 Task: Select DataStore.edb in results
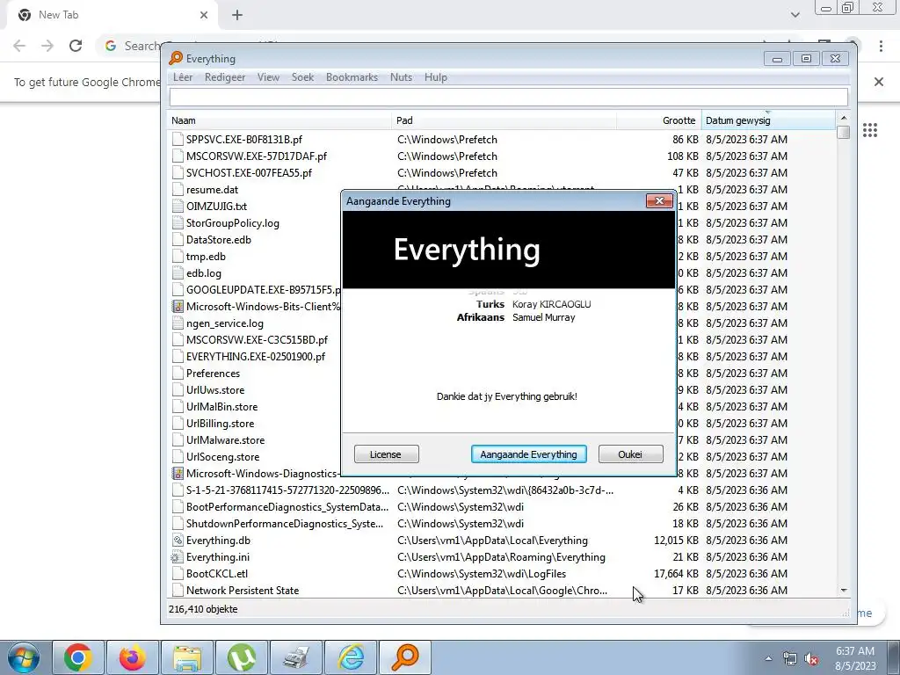(219, 239)
